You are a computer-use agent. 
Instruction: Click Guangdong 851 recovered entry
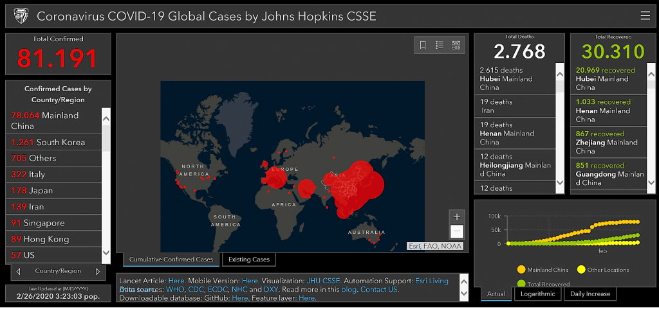pyautogui.click(x=609, y=174)
